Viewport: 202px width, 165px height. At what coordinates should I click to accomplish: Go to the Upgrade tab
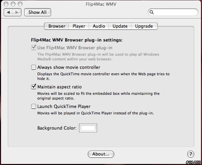[144, 26]
